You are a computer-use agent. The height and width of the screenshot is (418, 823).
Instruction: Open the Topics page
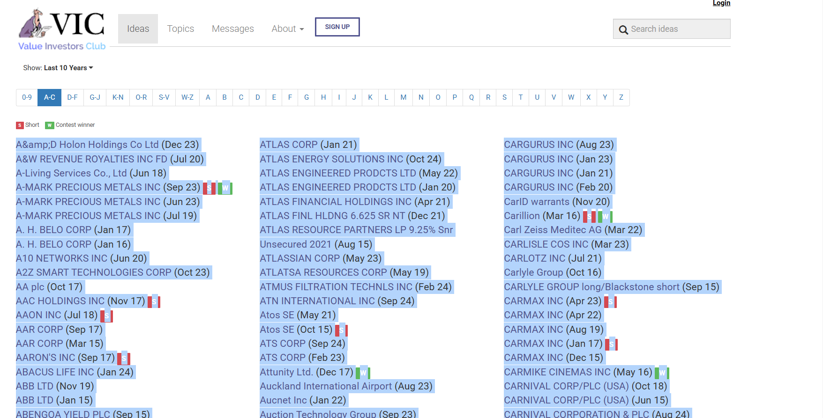pyautogui.click(x=180, y=29)
